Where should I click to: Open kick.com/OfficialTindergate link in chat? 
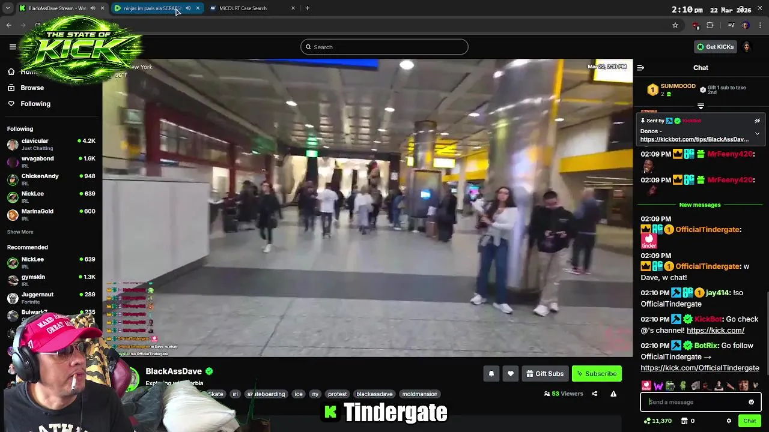tap(700, 368)
